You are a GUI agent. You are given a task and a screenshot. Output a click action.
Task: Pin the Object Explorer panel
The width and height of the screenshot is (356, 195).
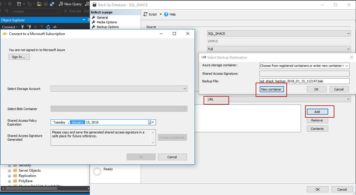pyautogui.click(x=89, y=20)
